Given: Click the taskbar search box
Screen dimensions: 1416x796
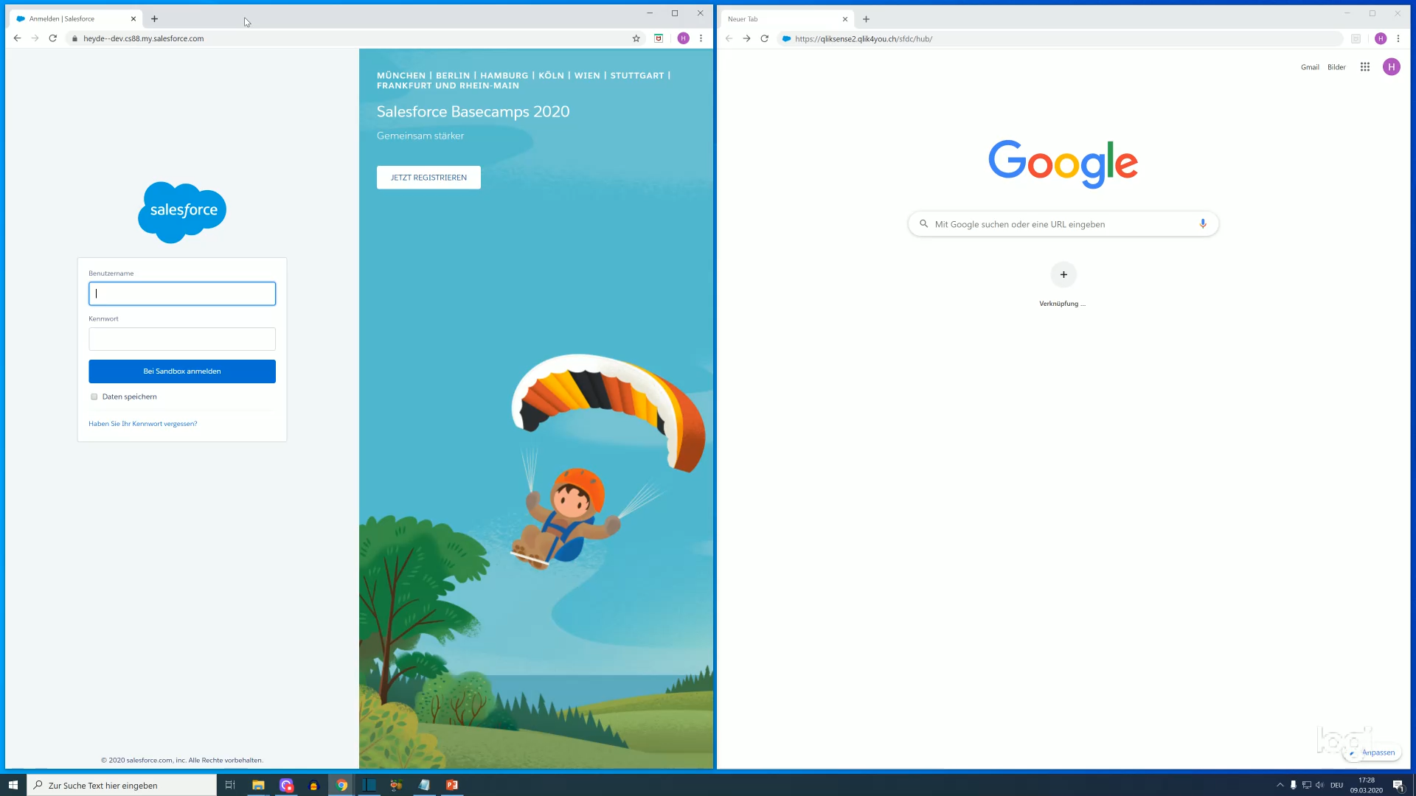Looking at the screenshot, I should click(122, 785).
